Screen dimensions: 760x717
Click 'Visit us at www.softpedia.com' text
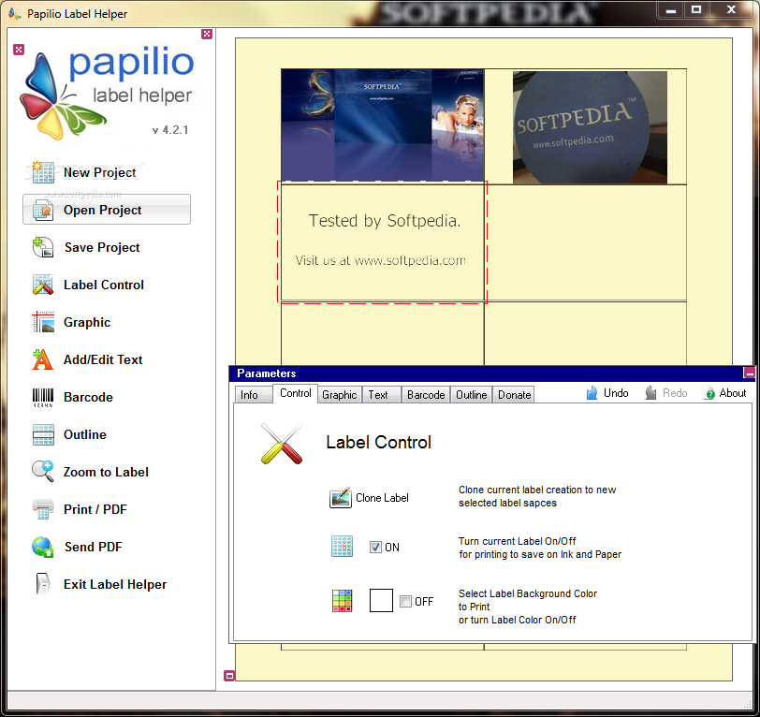(x=381, y=260)
